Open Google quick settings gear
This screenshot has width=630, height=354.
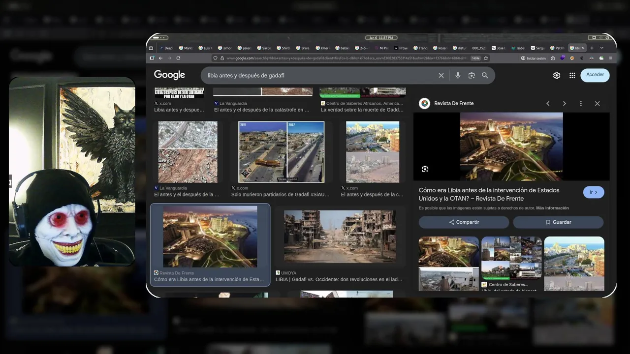click(x=557, y=75)
